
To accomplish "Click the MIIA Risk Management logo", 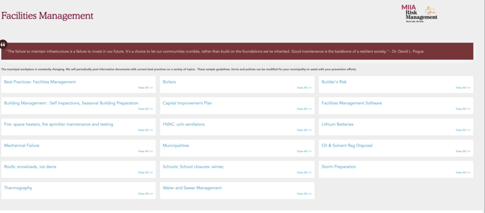I will click(419, 14).
